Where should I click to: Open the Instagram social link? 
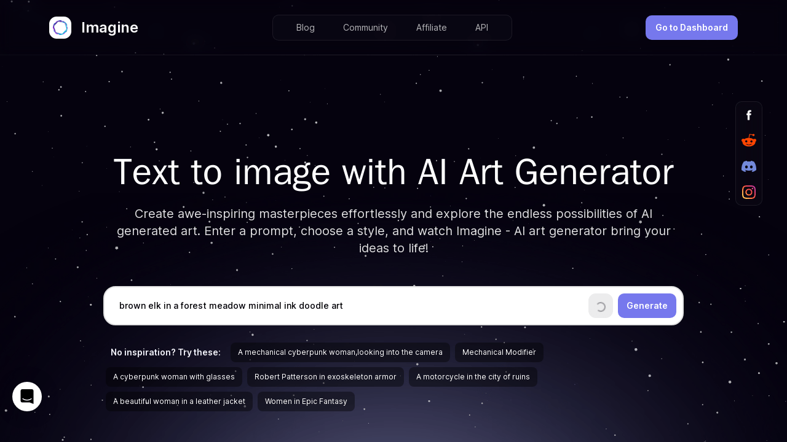point(749,192)
